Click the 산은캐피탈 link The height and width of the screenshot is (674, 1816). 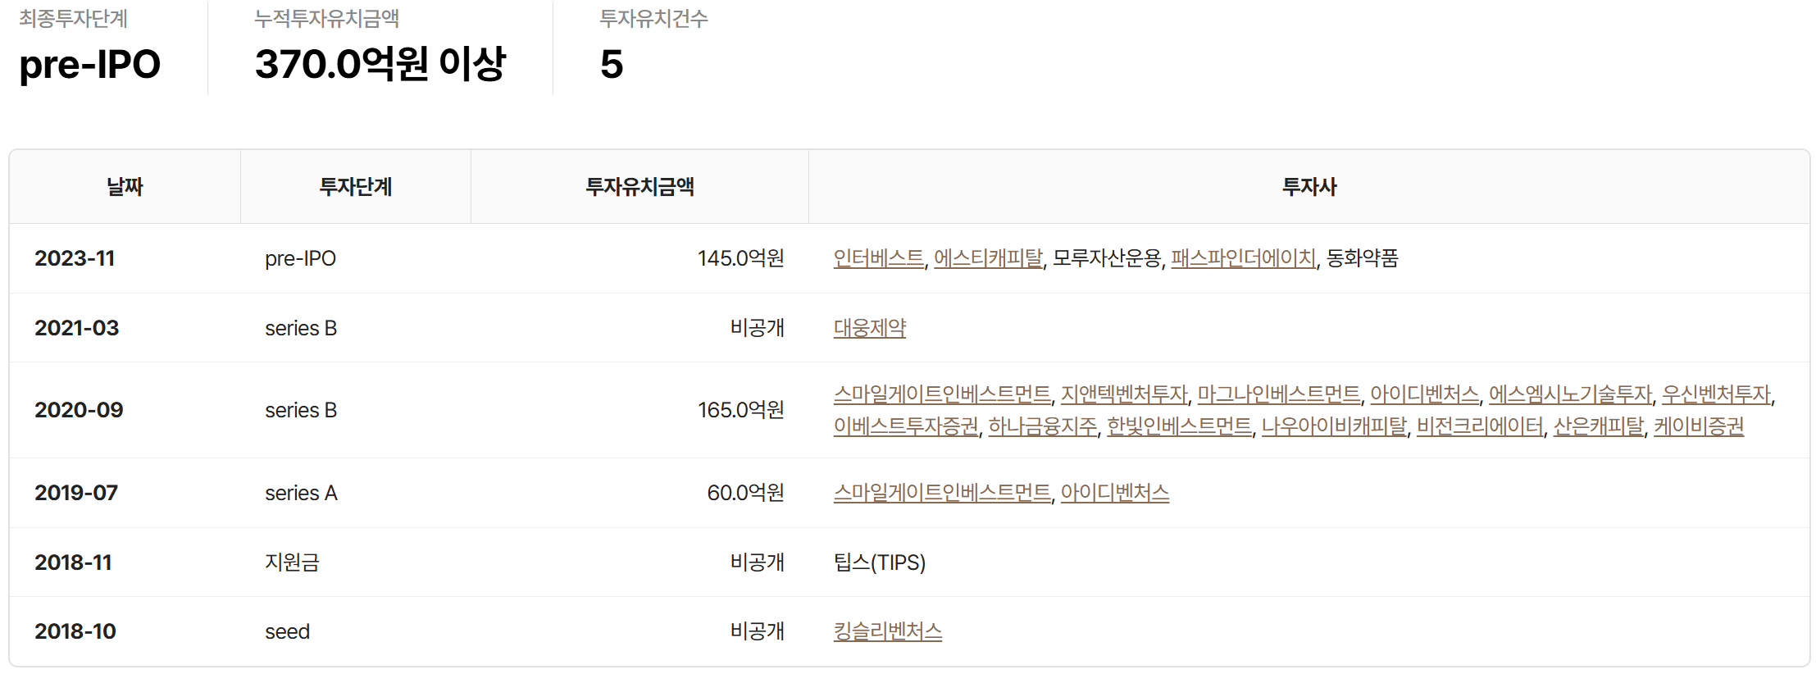pyautogui.click(x=1599, y=426)
